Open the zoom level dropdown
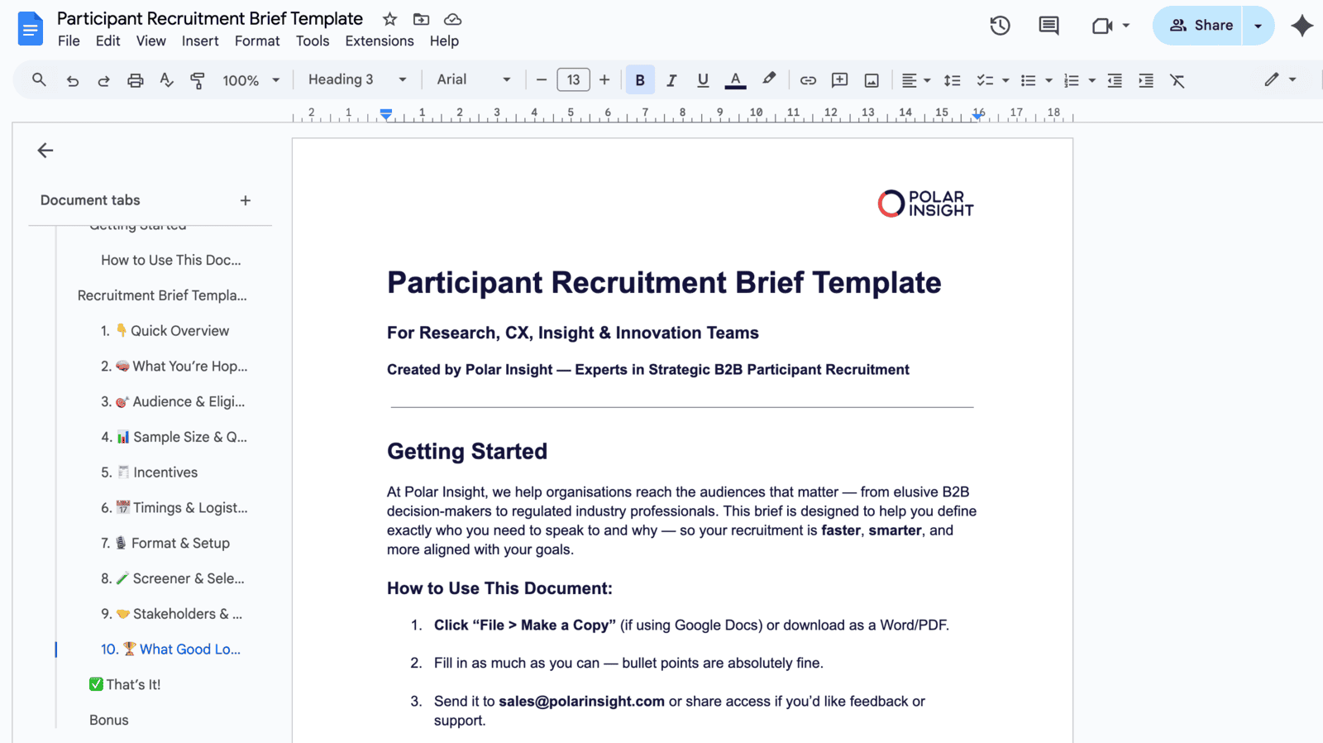Viewport: 1323px width, 743px height. coord(251,80)
